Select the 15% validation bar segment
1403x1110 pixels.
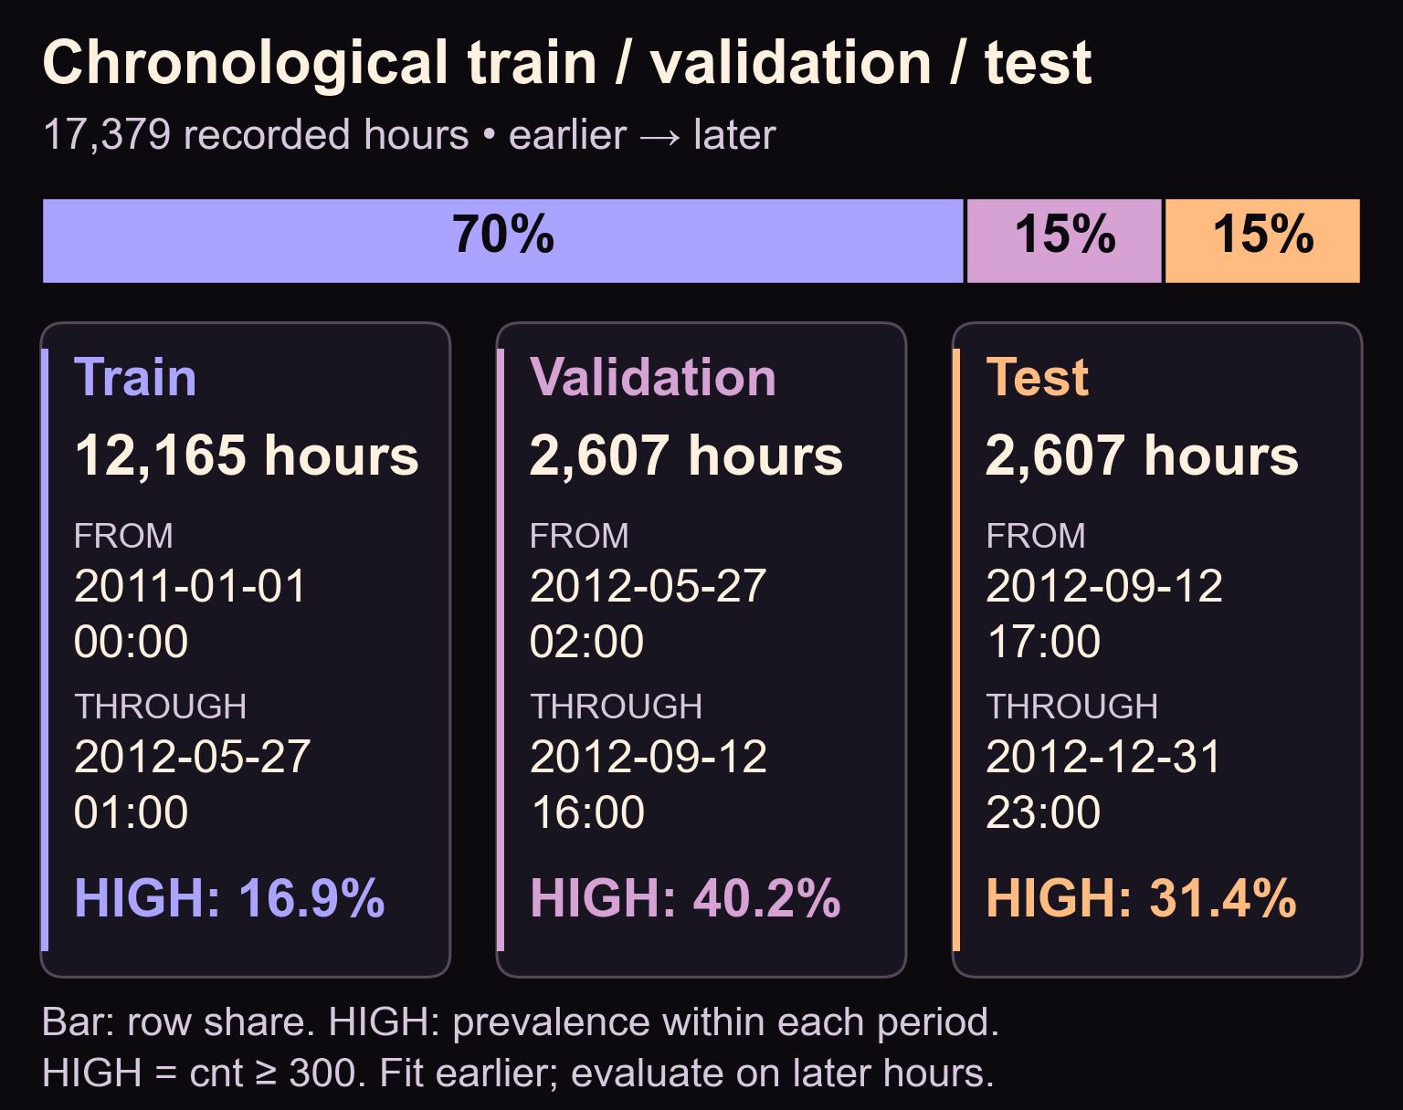coord(1064,241)
